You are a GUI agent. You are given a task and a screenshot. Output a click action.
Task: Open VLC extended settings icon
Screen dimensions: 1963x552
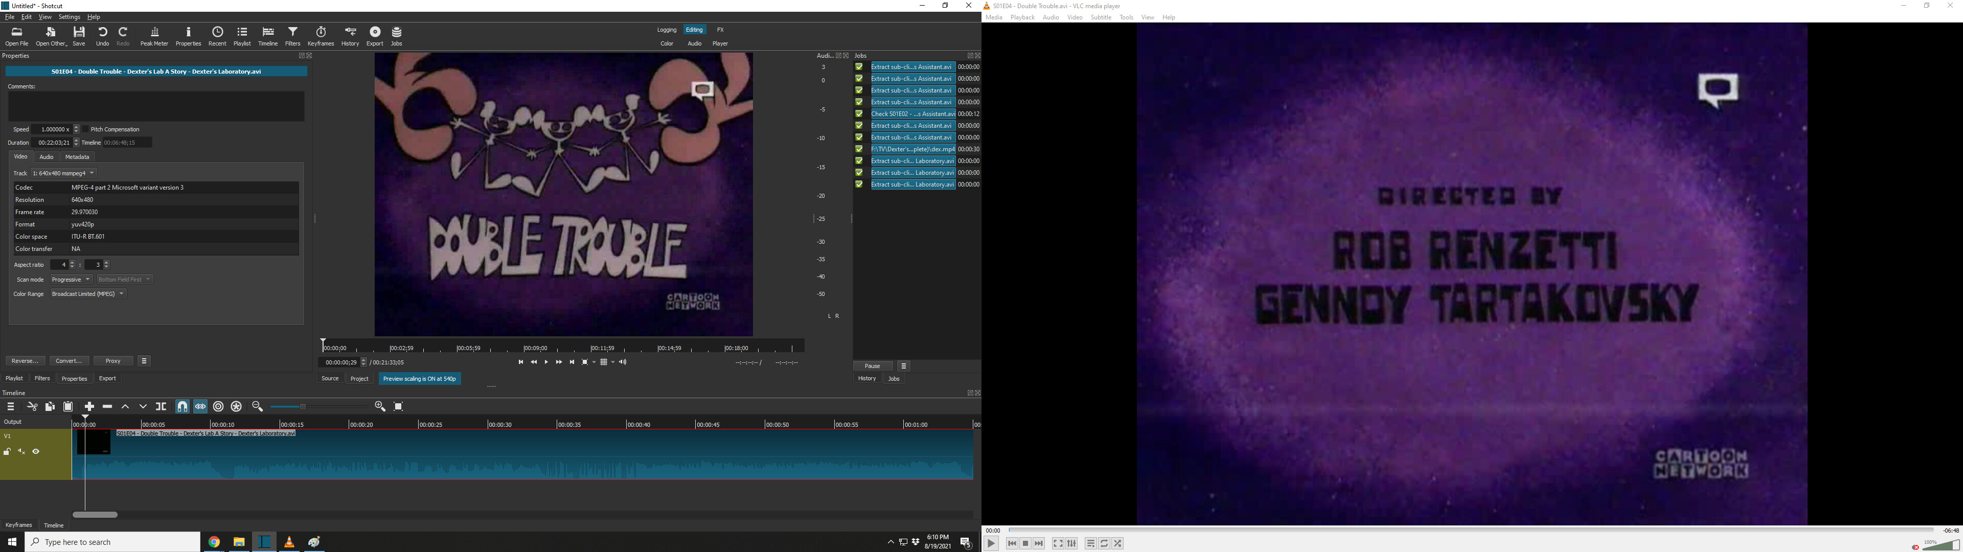click(x=1072, y=544)
